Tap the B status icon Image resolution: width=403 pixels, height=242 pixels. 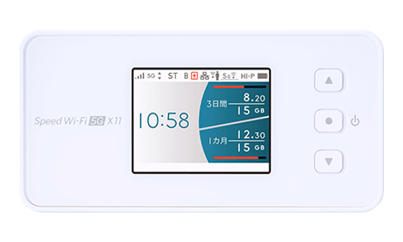(186, 76)
